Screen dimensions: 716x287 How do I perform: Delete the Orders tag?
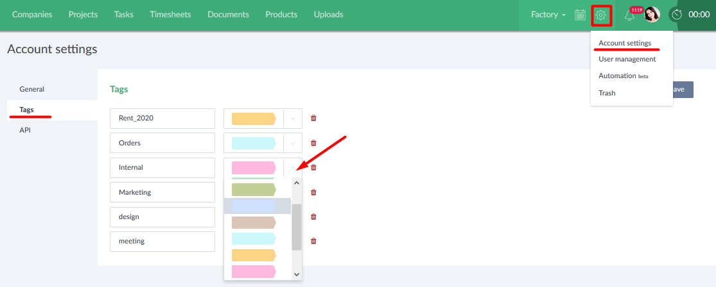(313, 143)
